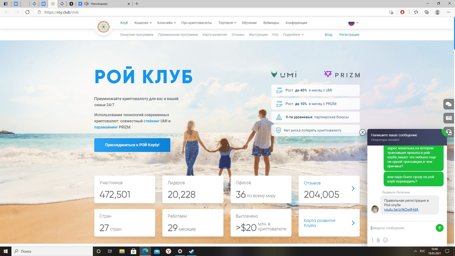Close the chat window with X button
The image size is (455, 256).
pyautogui.click(x=362, y=132)
